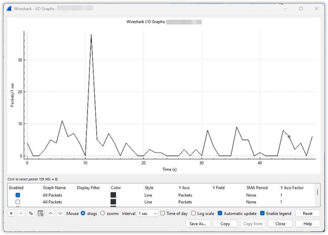Click the Reset button
This screenshot has width=328, height=235.
click(x=307, y=213)
